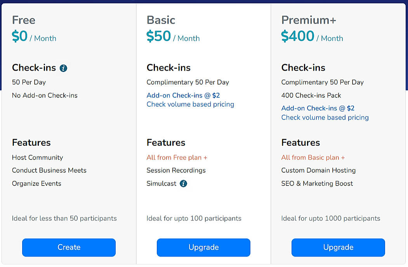Select the Basic plan title
408x267 pixels.
point(161,20)
